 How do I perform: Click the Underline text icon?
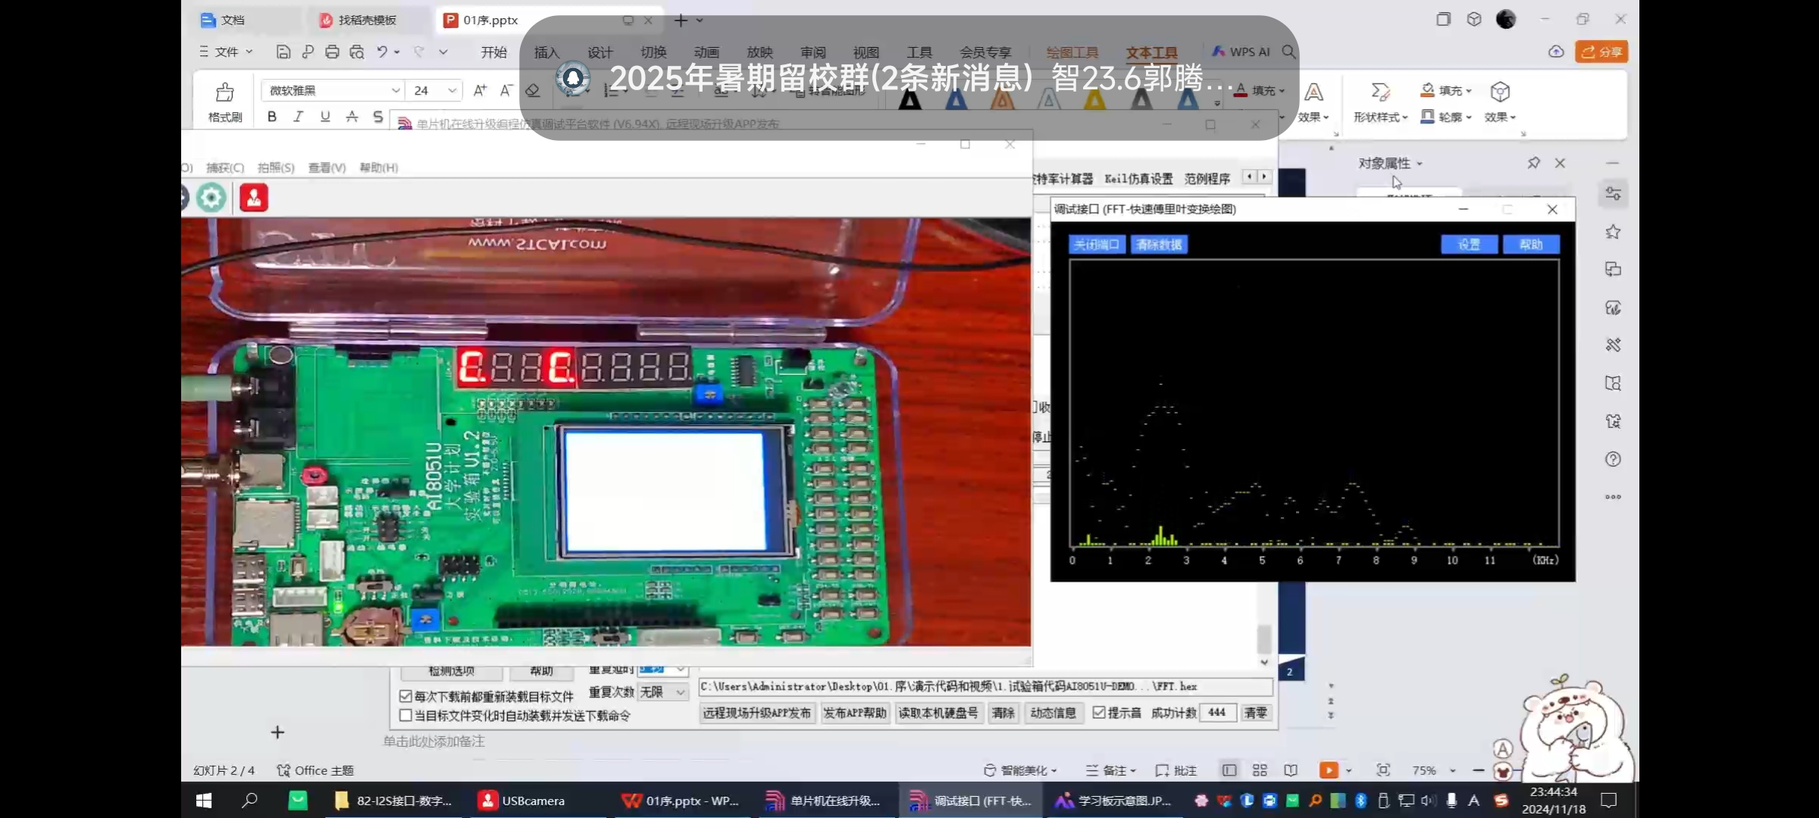click(x=325, y=117)
